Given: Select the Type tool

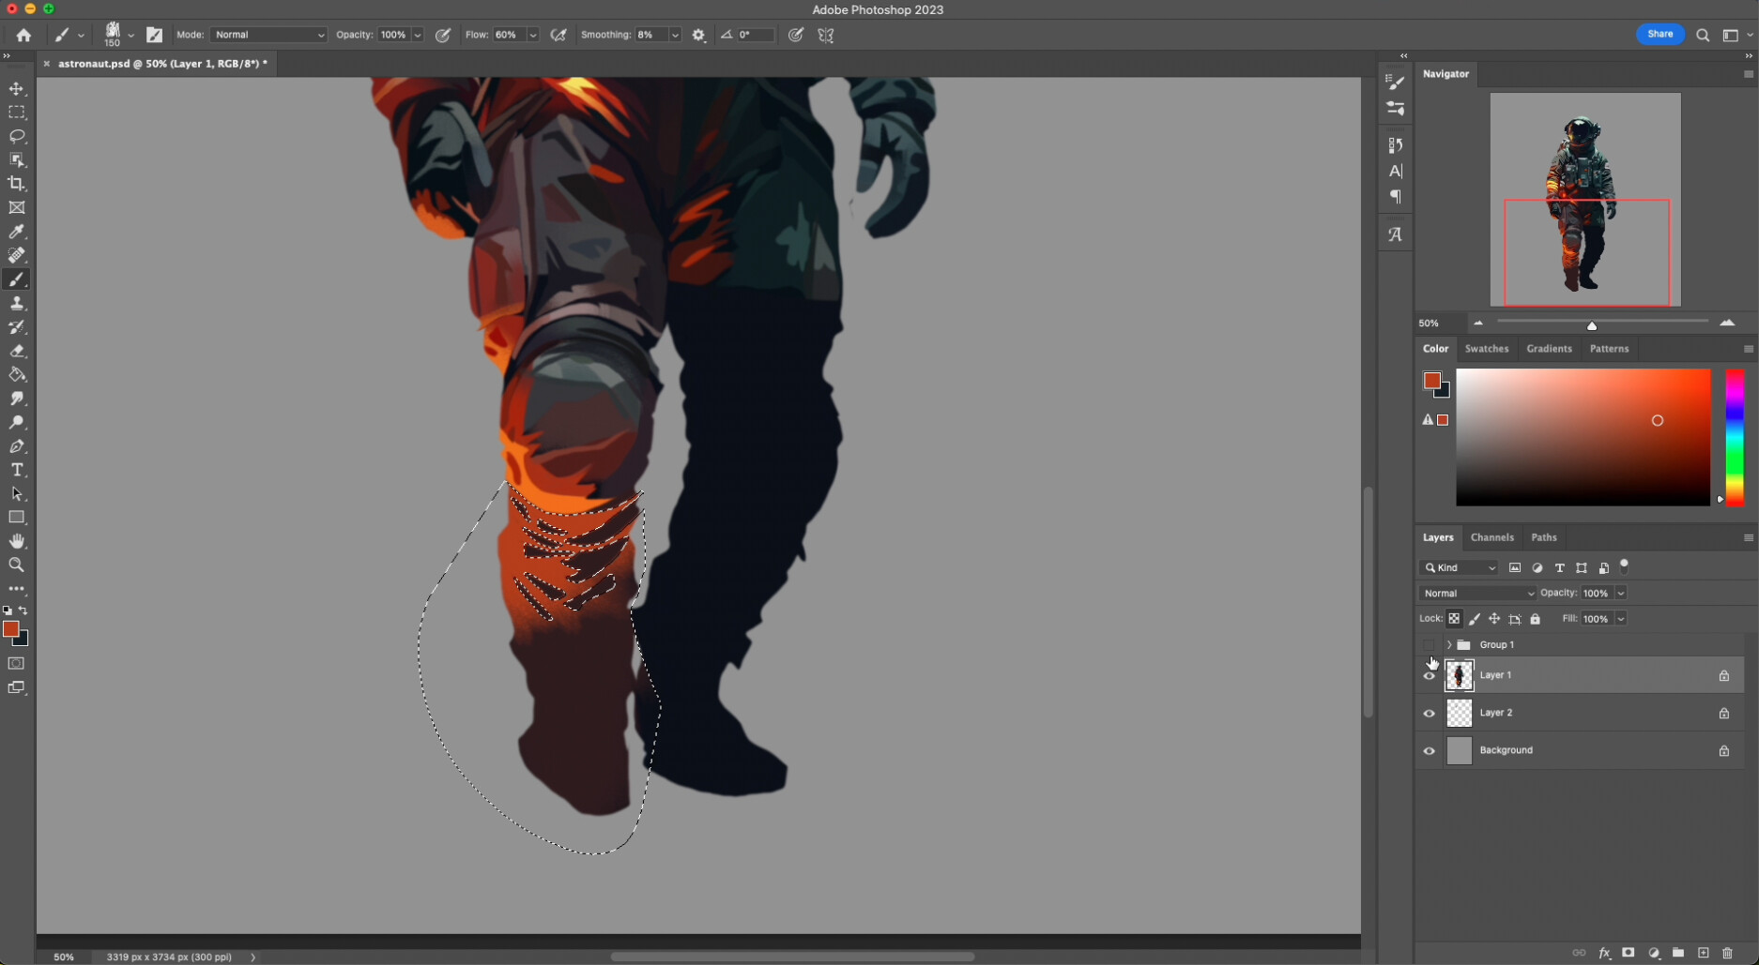Looking at the screenshot, I should [17, 471].
